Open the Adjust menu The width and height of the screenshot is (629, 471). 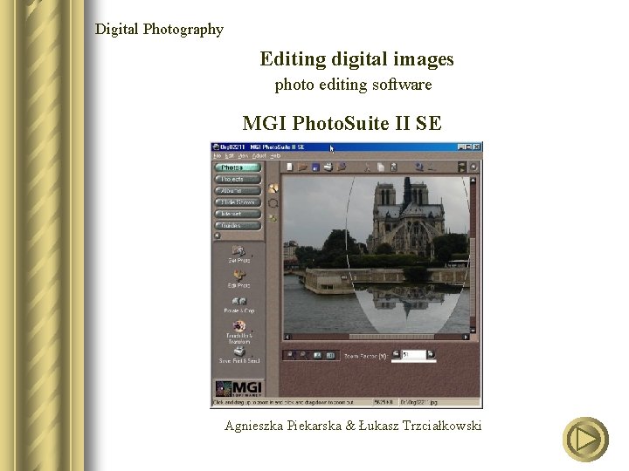(x=259, y=156)
